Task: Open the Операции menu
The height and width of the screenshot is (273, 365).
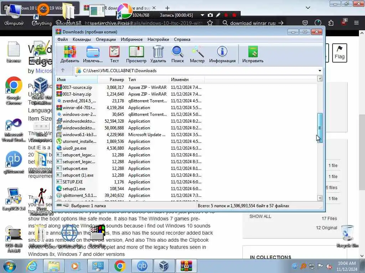Action: [x=106, y=39]
